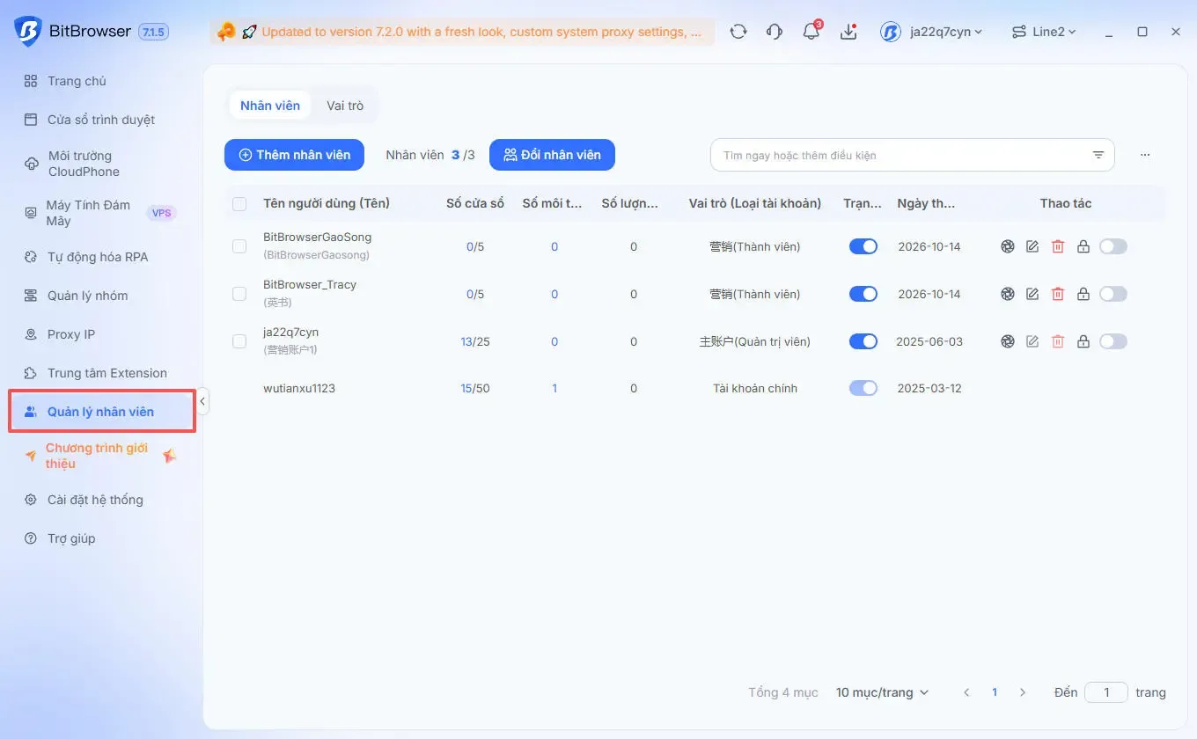The width and height of the screenshot is (1197, 739).
Task: Click the lock icon for BitBrowser_Tracy
Action: 1083,294
